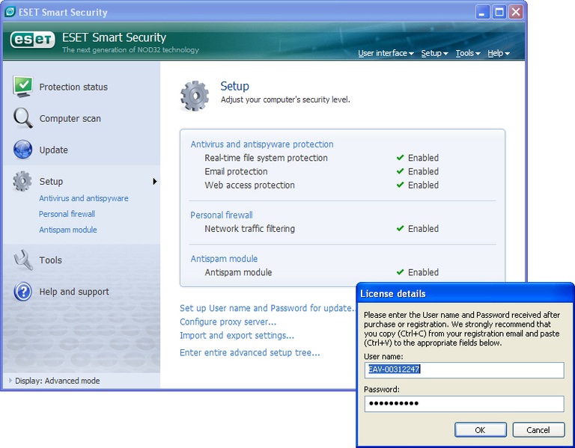Open Antivirus and antispyware sidebar sublink
The width and height of the screenshot is (575, 448).
point(84,198)
